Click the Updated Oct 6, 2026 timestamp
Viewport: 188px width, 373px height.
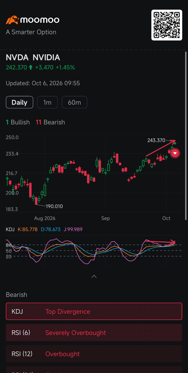(43, 83)
